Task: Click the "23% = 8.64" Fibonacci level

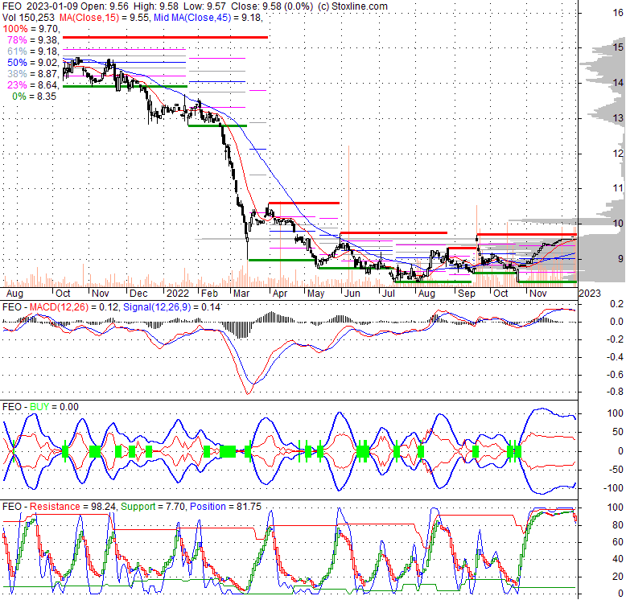Action: (33, 85)
